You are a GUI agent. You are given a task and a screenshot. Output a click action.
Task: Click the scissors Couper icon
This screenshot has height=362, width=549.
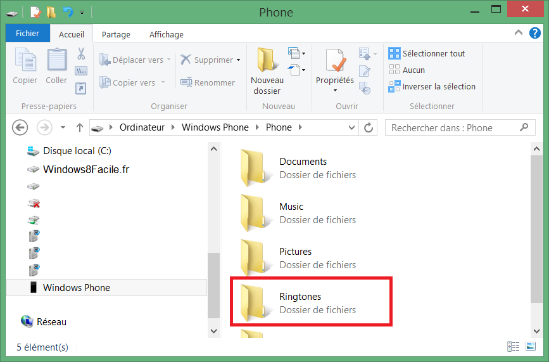(x=81, y=54)
